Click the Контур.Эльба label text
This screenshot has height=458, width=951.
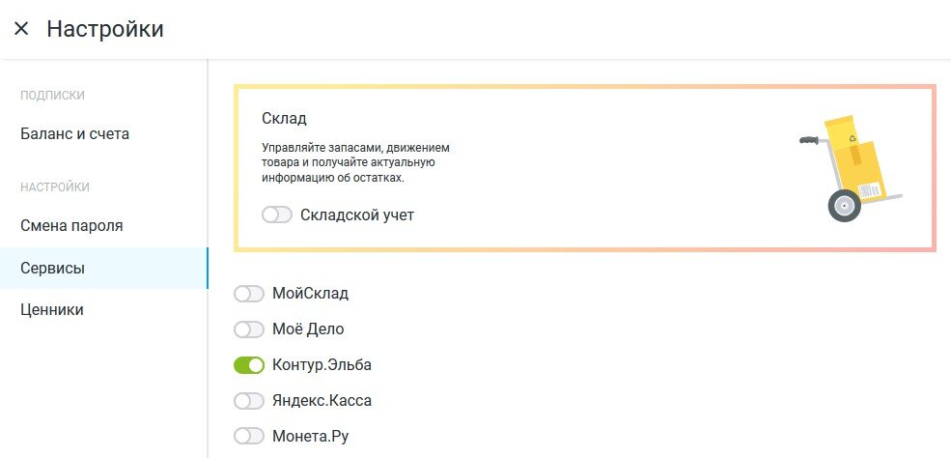point(322,365)
